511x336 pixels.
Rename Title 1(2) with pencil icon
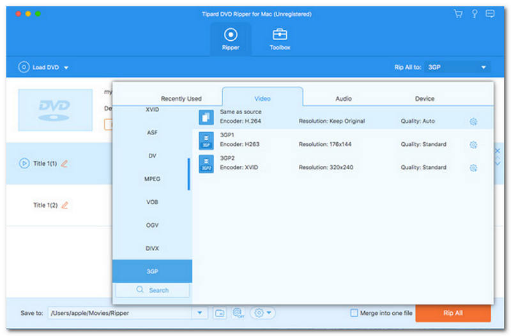(x=65, y=205)
